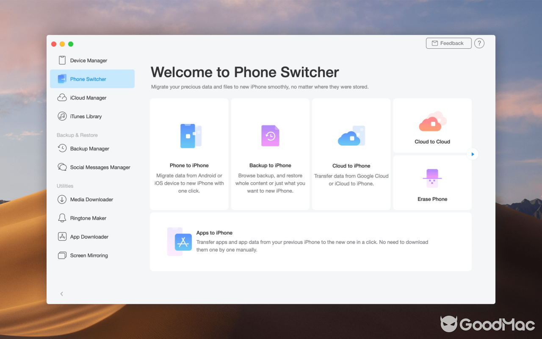Image resolution: width=542 pixels, height=339 pixels.
Task: Send feedback using the Feedback button
Action: 448,43
